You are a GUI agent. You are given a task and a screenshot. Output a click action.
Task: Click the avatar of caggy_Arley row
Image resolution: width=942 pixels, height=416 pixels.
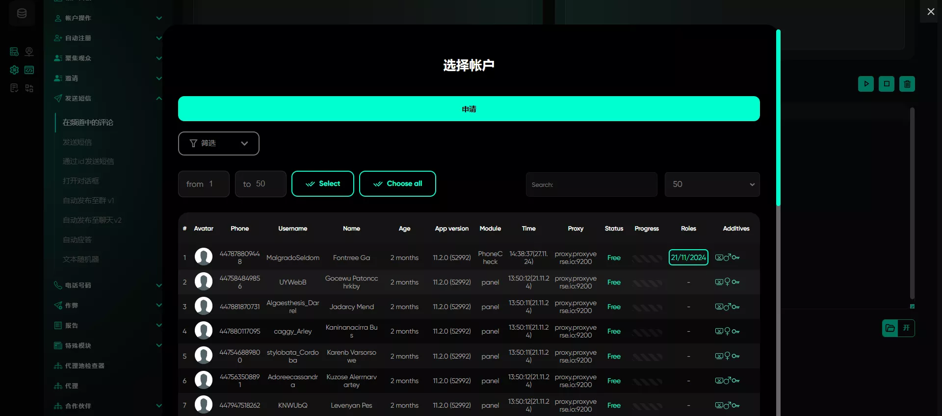[204, 330]
